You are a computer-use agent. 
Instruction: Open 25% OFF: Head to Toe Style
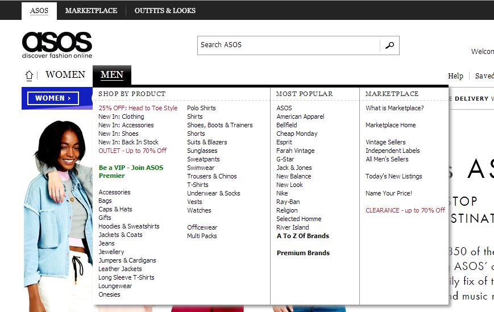click(x=138, y=108)
